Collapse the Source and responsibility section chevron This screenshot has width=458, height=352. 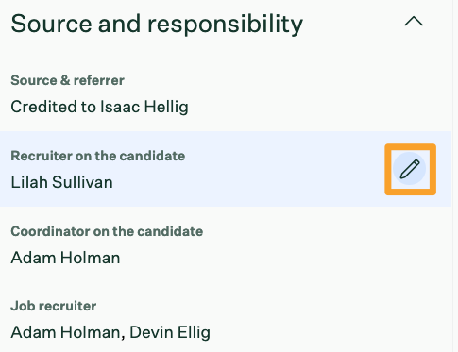(x=414, y=22)
